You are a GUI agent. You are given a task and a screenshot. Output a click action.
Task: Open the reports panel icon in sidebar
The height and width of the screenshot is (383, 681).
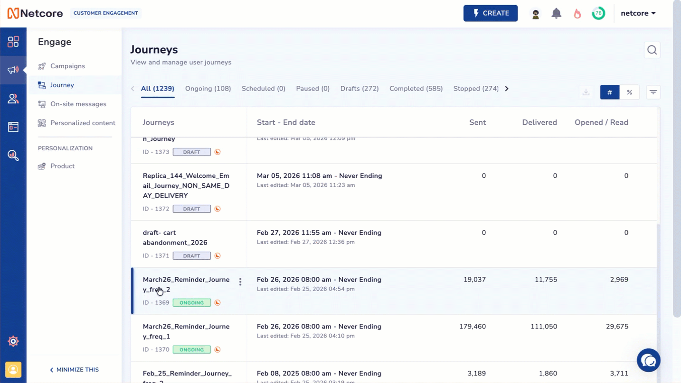(x=13, y=127)
